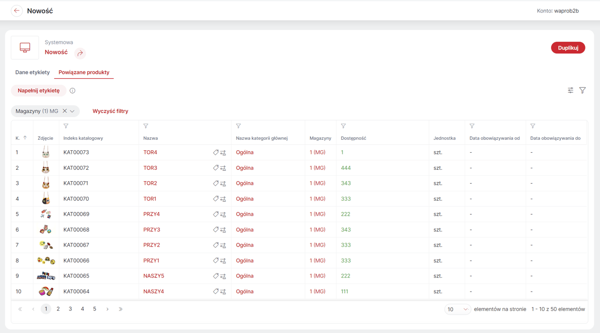Screen dimensions: 600x333
Task: Open the items per page dropdown
Action: [x=457, y=310]
